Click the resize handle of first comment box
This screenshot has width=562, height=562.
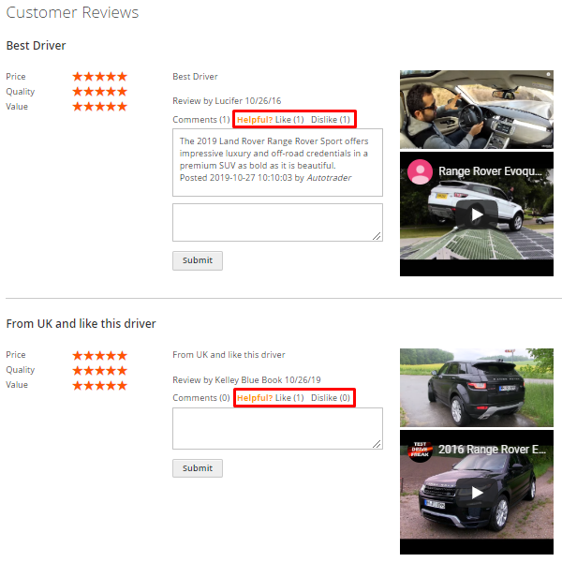pos(377,236)
